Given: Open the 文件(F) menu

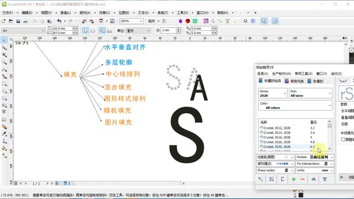Looking at the screenshot, I should 7,13.
